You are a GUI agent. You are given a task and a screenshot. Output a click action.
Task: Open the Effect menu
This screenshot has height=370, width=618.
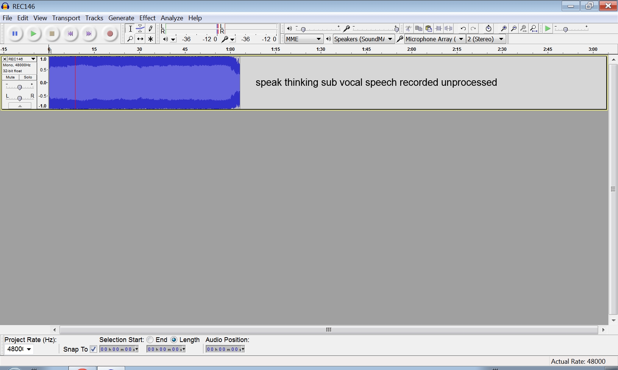pyautogui.click(x=147, y=18)
